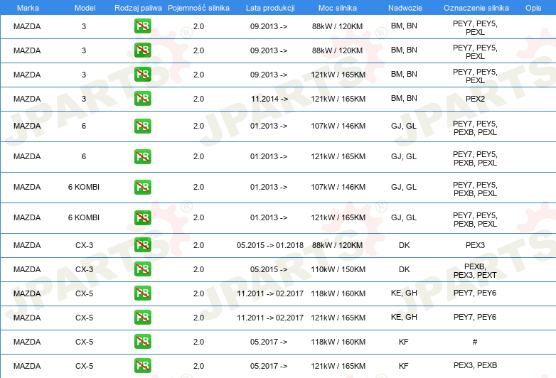Click the fuel icon in CX-5 KF 118kW/160KM row
This screenshot has width=556, height=378.
pos(142,342)
